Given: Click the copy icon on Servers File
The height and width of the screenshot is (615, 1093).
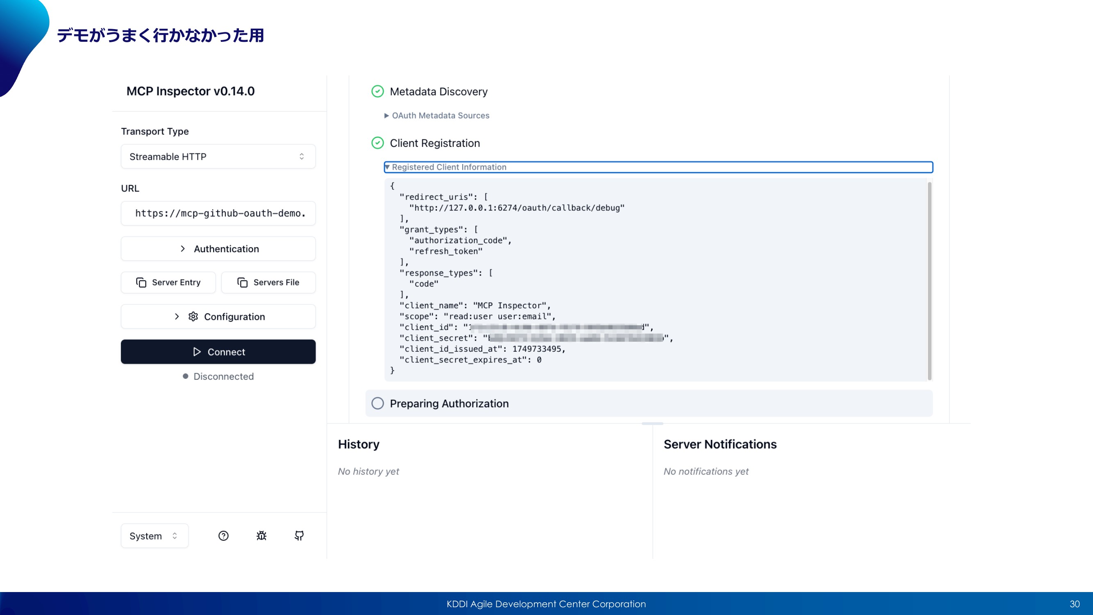Looking at the screenshot, I should click(x=242, y=282).
